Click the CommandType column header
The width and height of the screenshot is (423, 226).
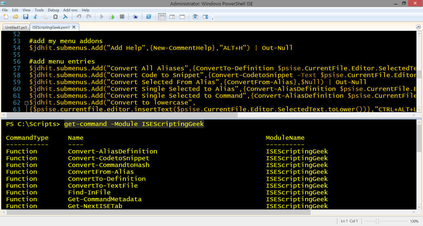point(27,138)
